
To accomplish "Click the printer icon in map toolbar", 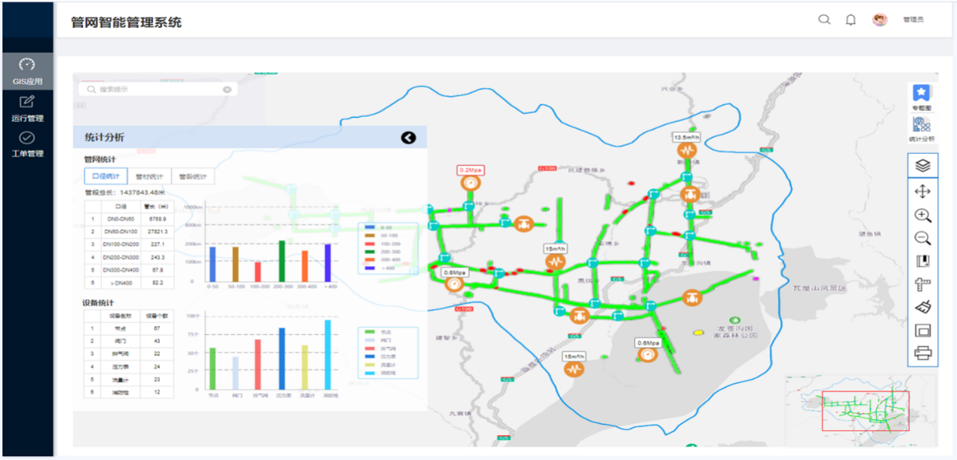I will pos(922,351).
